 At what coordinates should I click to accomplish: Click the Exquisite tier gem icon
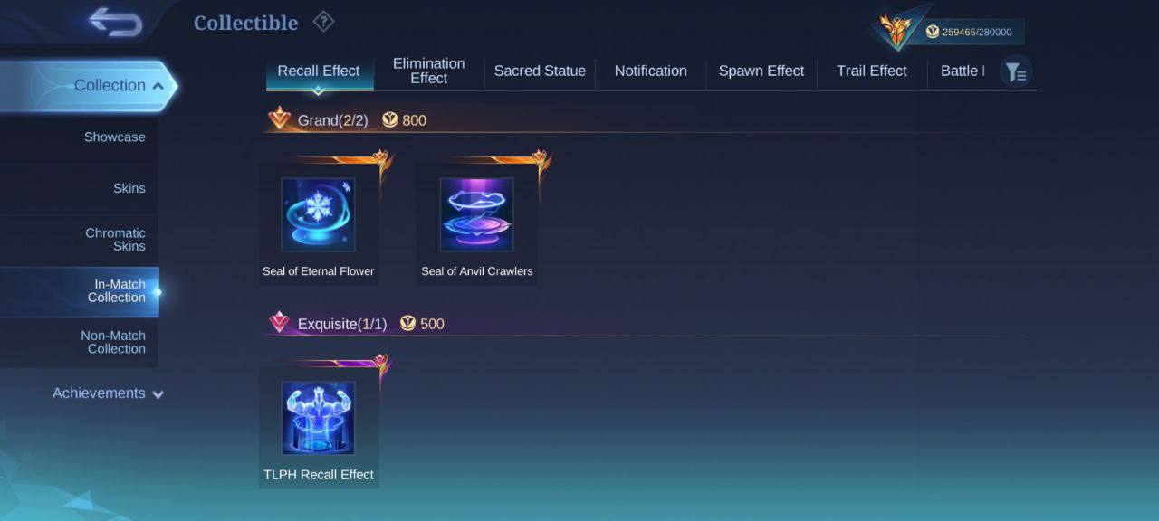280,323
